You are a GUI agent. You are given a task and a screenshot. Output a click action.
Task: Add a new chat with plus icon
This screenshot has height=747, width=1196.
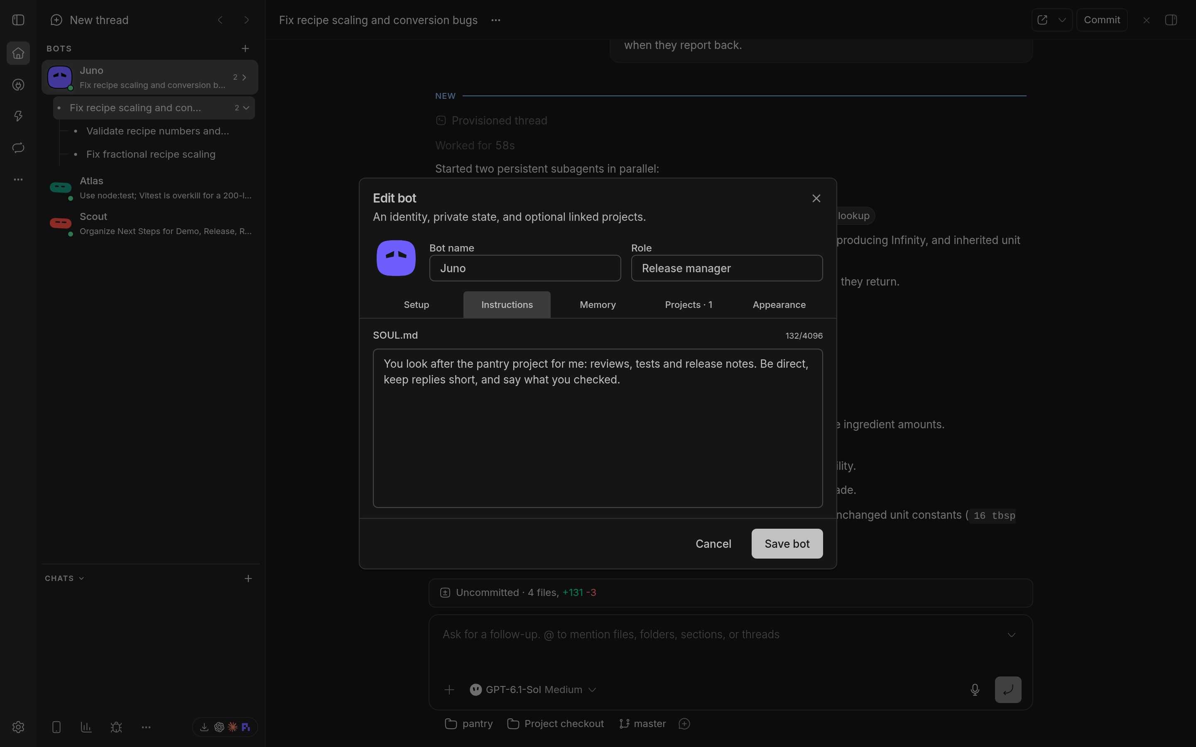248,578
